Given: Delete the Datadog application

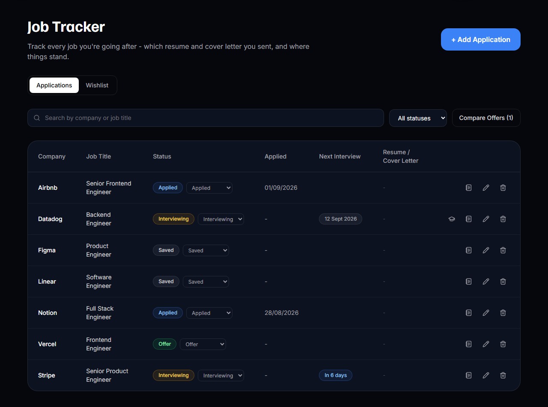Looking at the screenshot, I should pyautogui.click(x=503, y=219).
